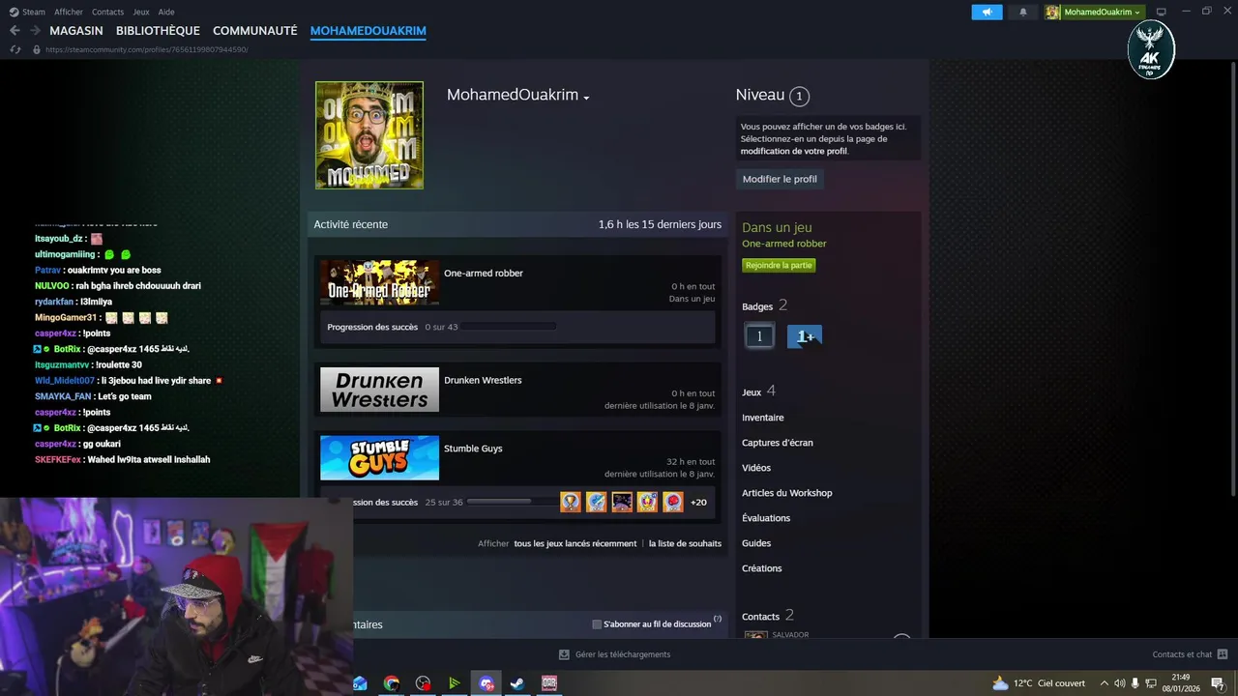Click the first Stumble Guys achievement icon
The image size is (1238, 696).
click(571, 502)
